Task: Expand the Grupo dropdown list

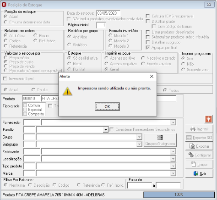Action: click(139, 137)
